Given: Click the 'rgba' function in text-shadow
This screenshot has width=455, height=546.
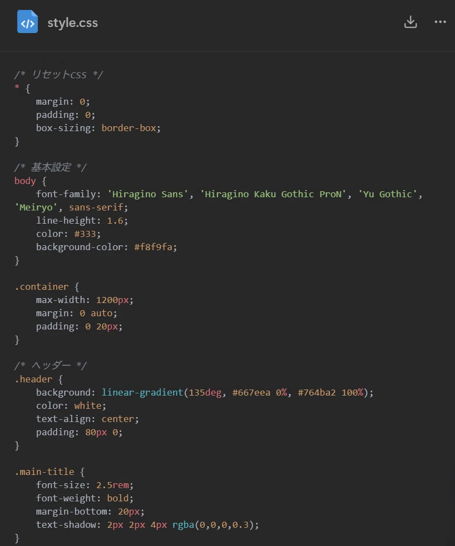Looking at the screenshot, I should (x=183, y=525).
